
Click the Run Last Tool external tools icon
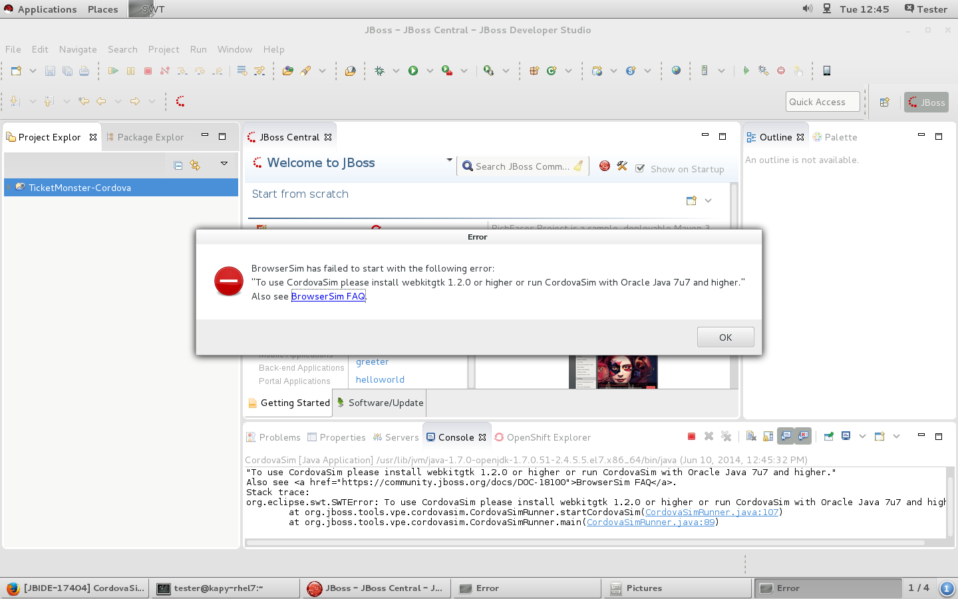click(x=447, y=71)
